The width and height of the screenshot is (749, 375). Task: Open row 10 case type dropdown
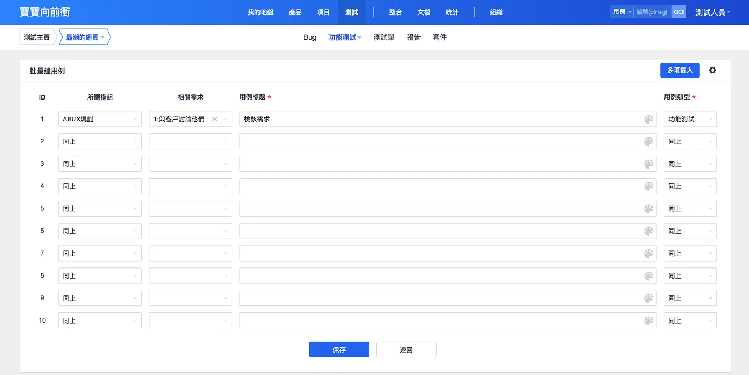tap(690, 320)
